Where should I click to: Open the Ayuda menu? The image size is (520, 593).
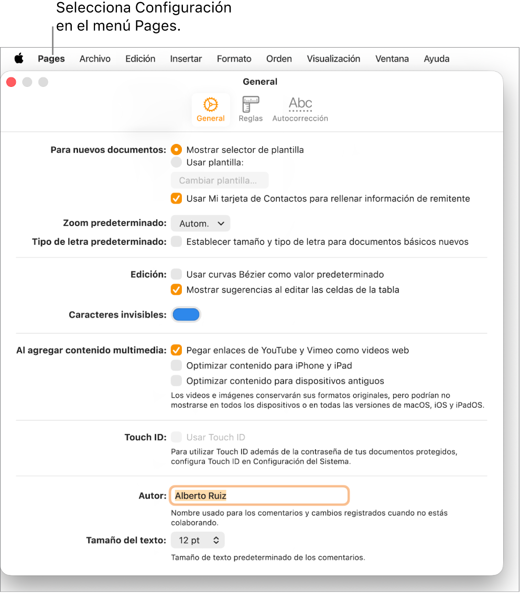(436, 59)
